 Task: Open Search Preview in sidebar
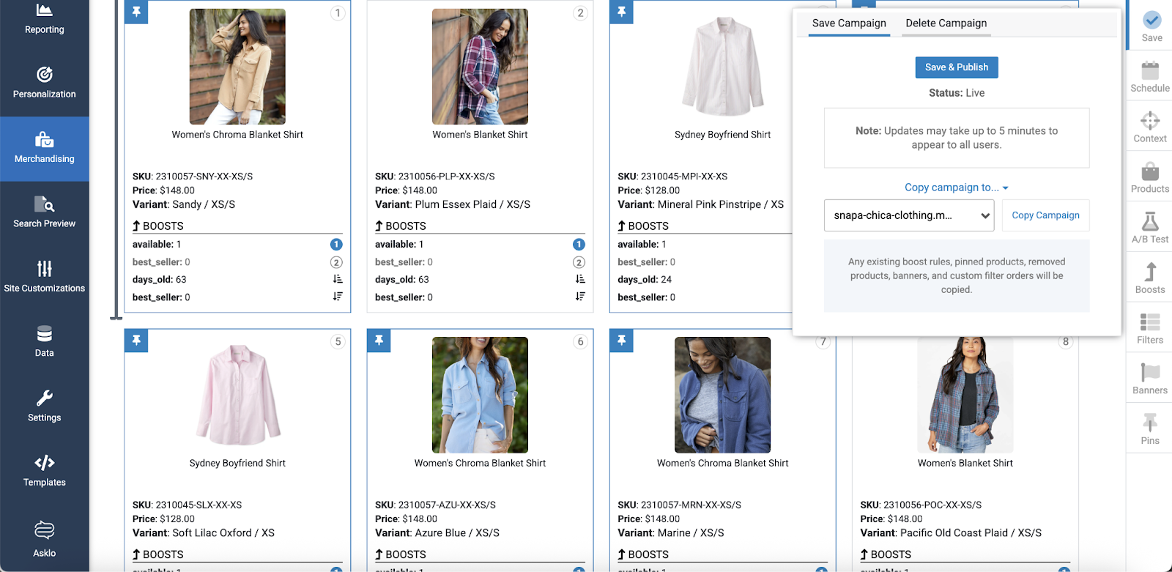pos(44,213)
